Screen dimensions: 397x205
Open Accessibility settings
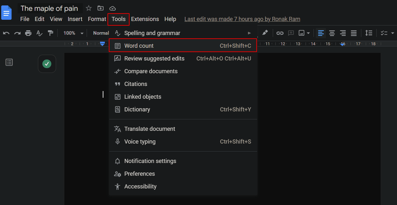[x=183, y=187]
